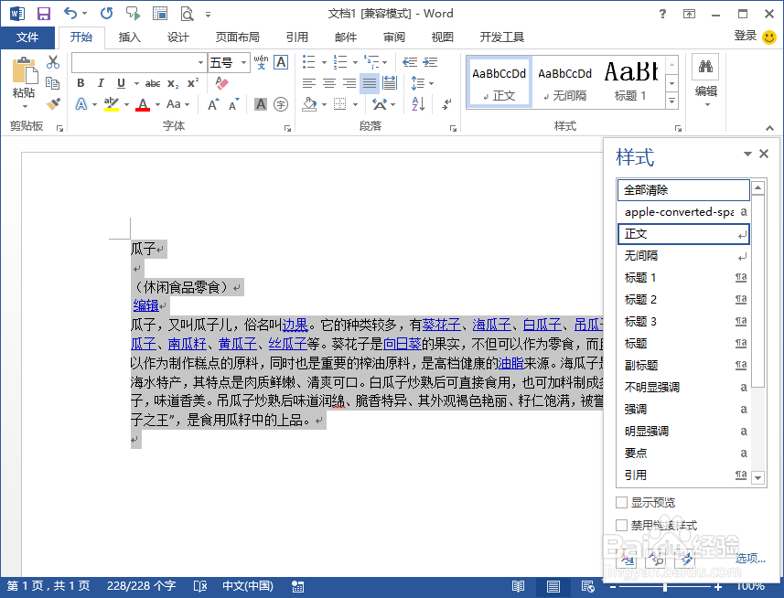The image size is (784, 598).
Task: Toggle center alignment in paragraph group
Action: [328, 83]
